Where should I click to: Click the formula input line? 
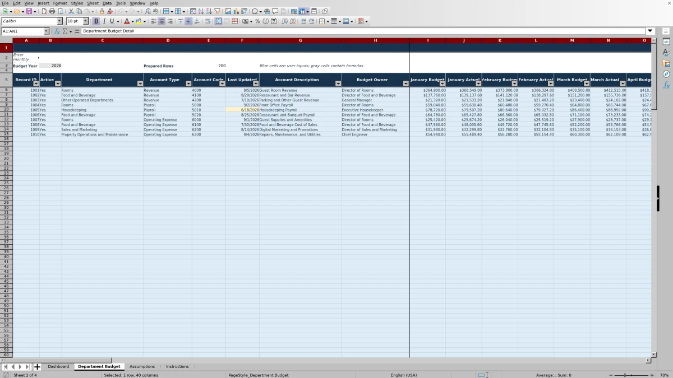pos(363,31)
